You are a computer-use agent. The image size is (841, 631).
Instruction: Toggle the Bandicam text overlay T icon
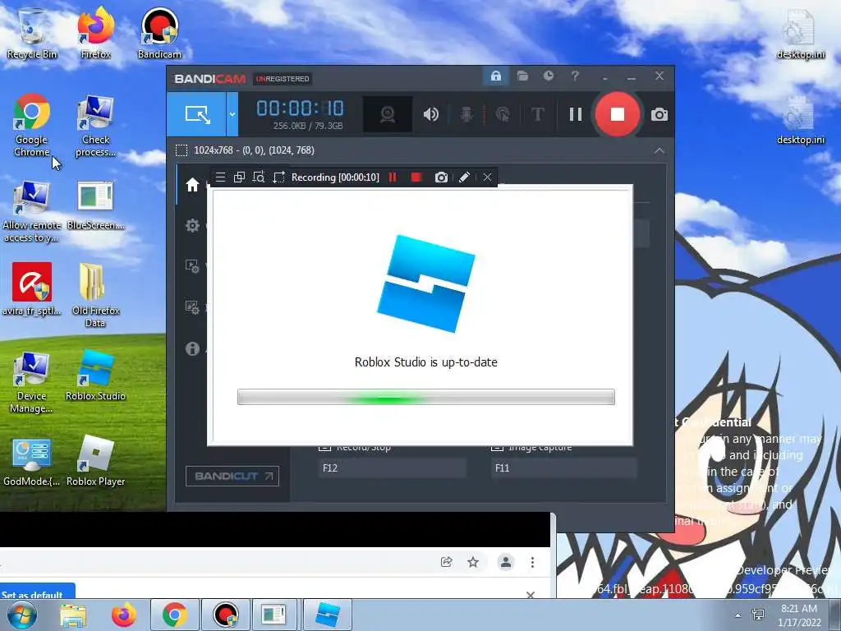537,114
